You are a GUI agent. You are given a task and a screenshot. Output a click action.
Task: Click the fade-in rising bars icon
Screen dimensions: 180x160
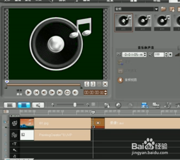point(178,55)
